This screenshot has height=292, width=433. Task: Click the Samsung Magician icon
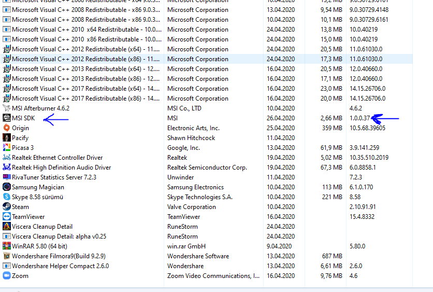pyautogui.click(x=7, y=187)
